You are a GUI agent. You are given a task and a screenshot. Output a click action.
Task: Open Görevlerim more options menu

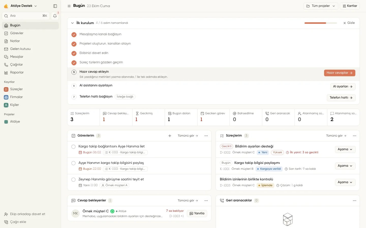(x=206, y=136)
